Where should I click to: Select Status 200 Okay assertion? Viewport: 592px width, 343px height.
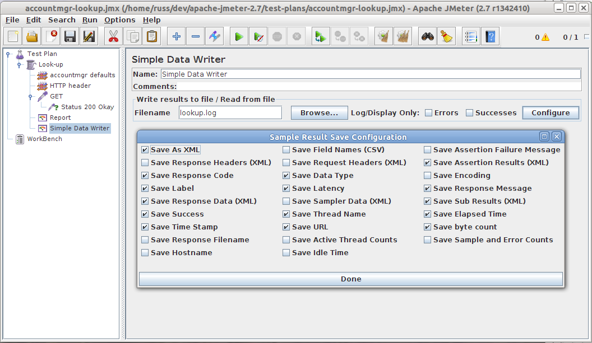pos(87,107)
